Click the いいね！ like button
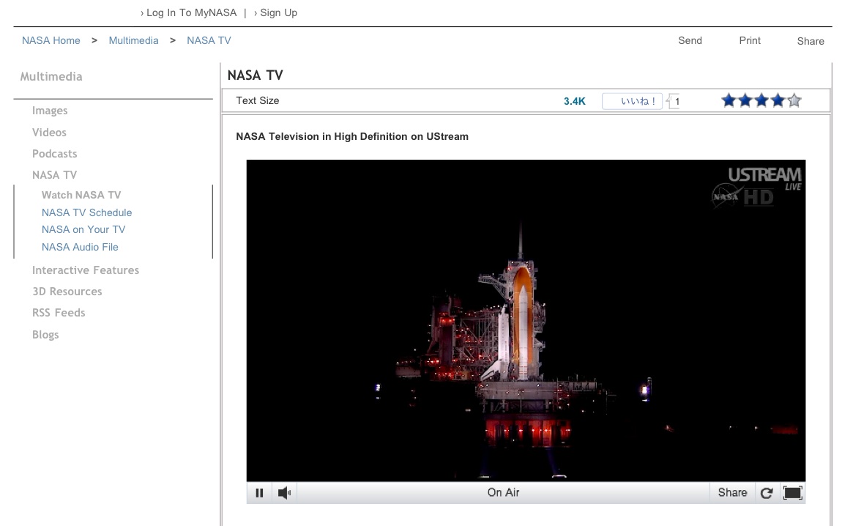 click(632, 101)
